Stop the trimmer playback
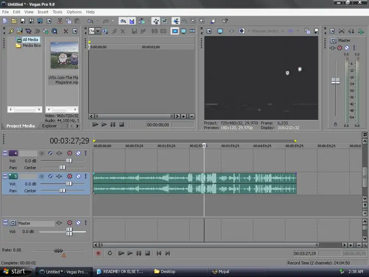Image resolution: width=369 pixels, height=277 pixels. coord(121,124)
